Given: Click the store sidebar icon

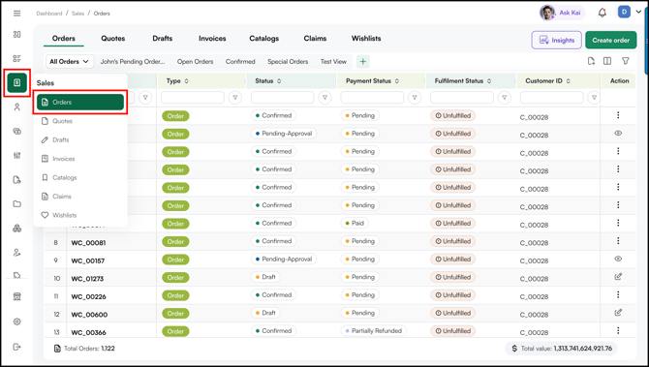Looking at the screenshot, I should (17, 296).
